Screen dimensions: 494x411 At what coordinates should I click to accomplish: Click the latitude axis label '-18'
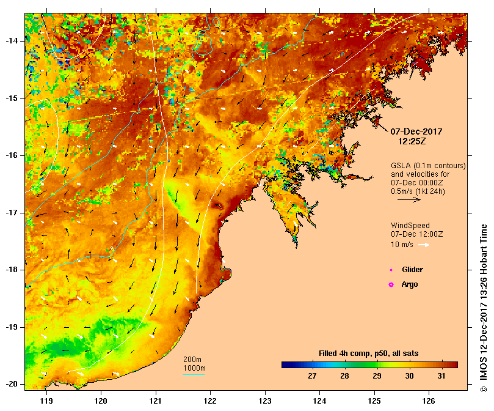point(12,270)
